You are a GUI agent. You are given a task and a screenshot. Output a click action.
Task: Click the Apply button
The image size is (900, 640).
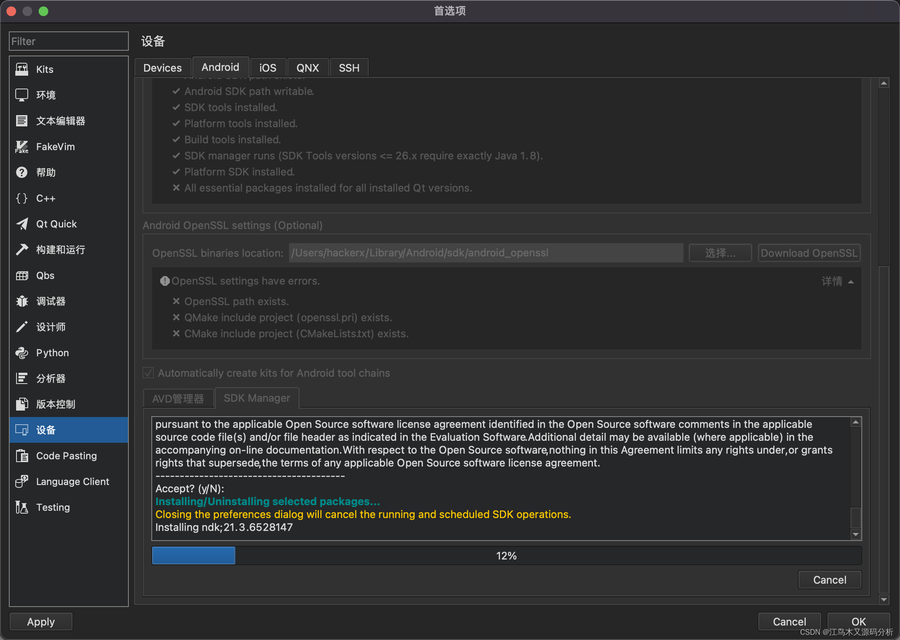(41, 621)
